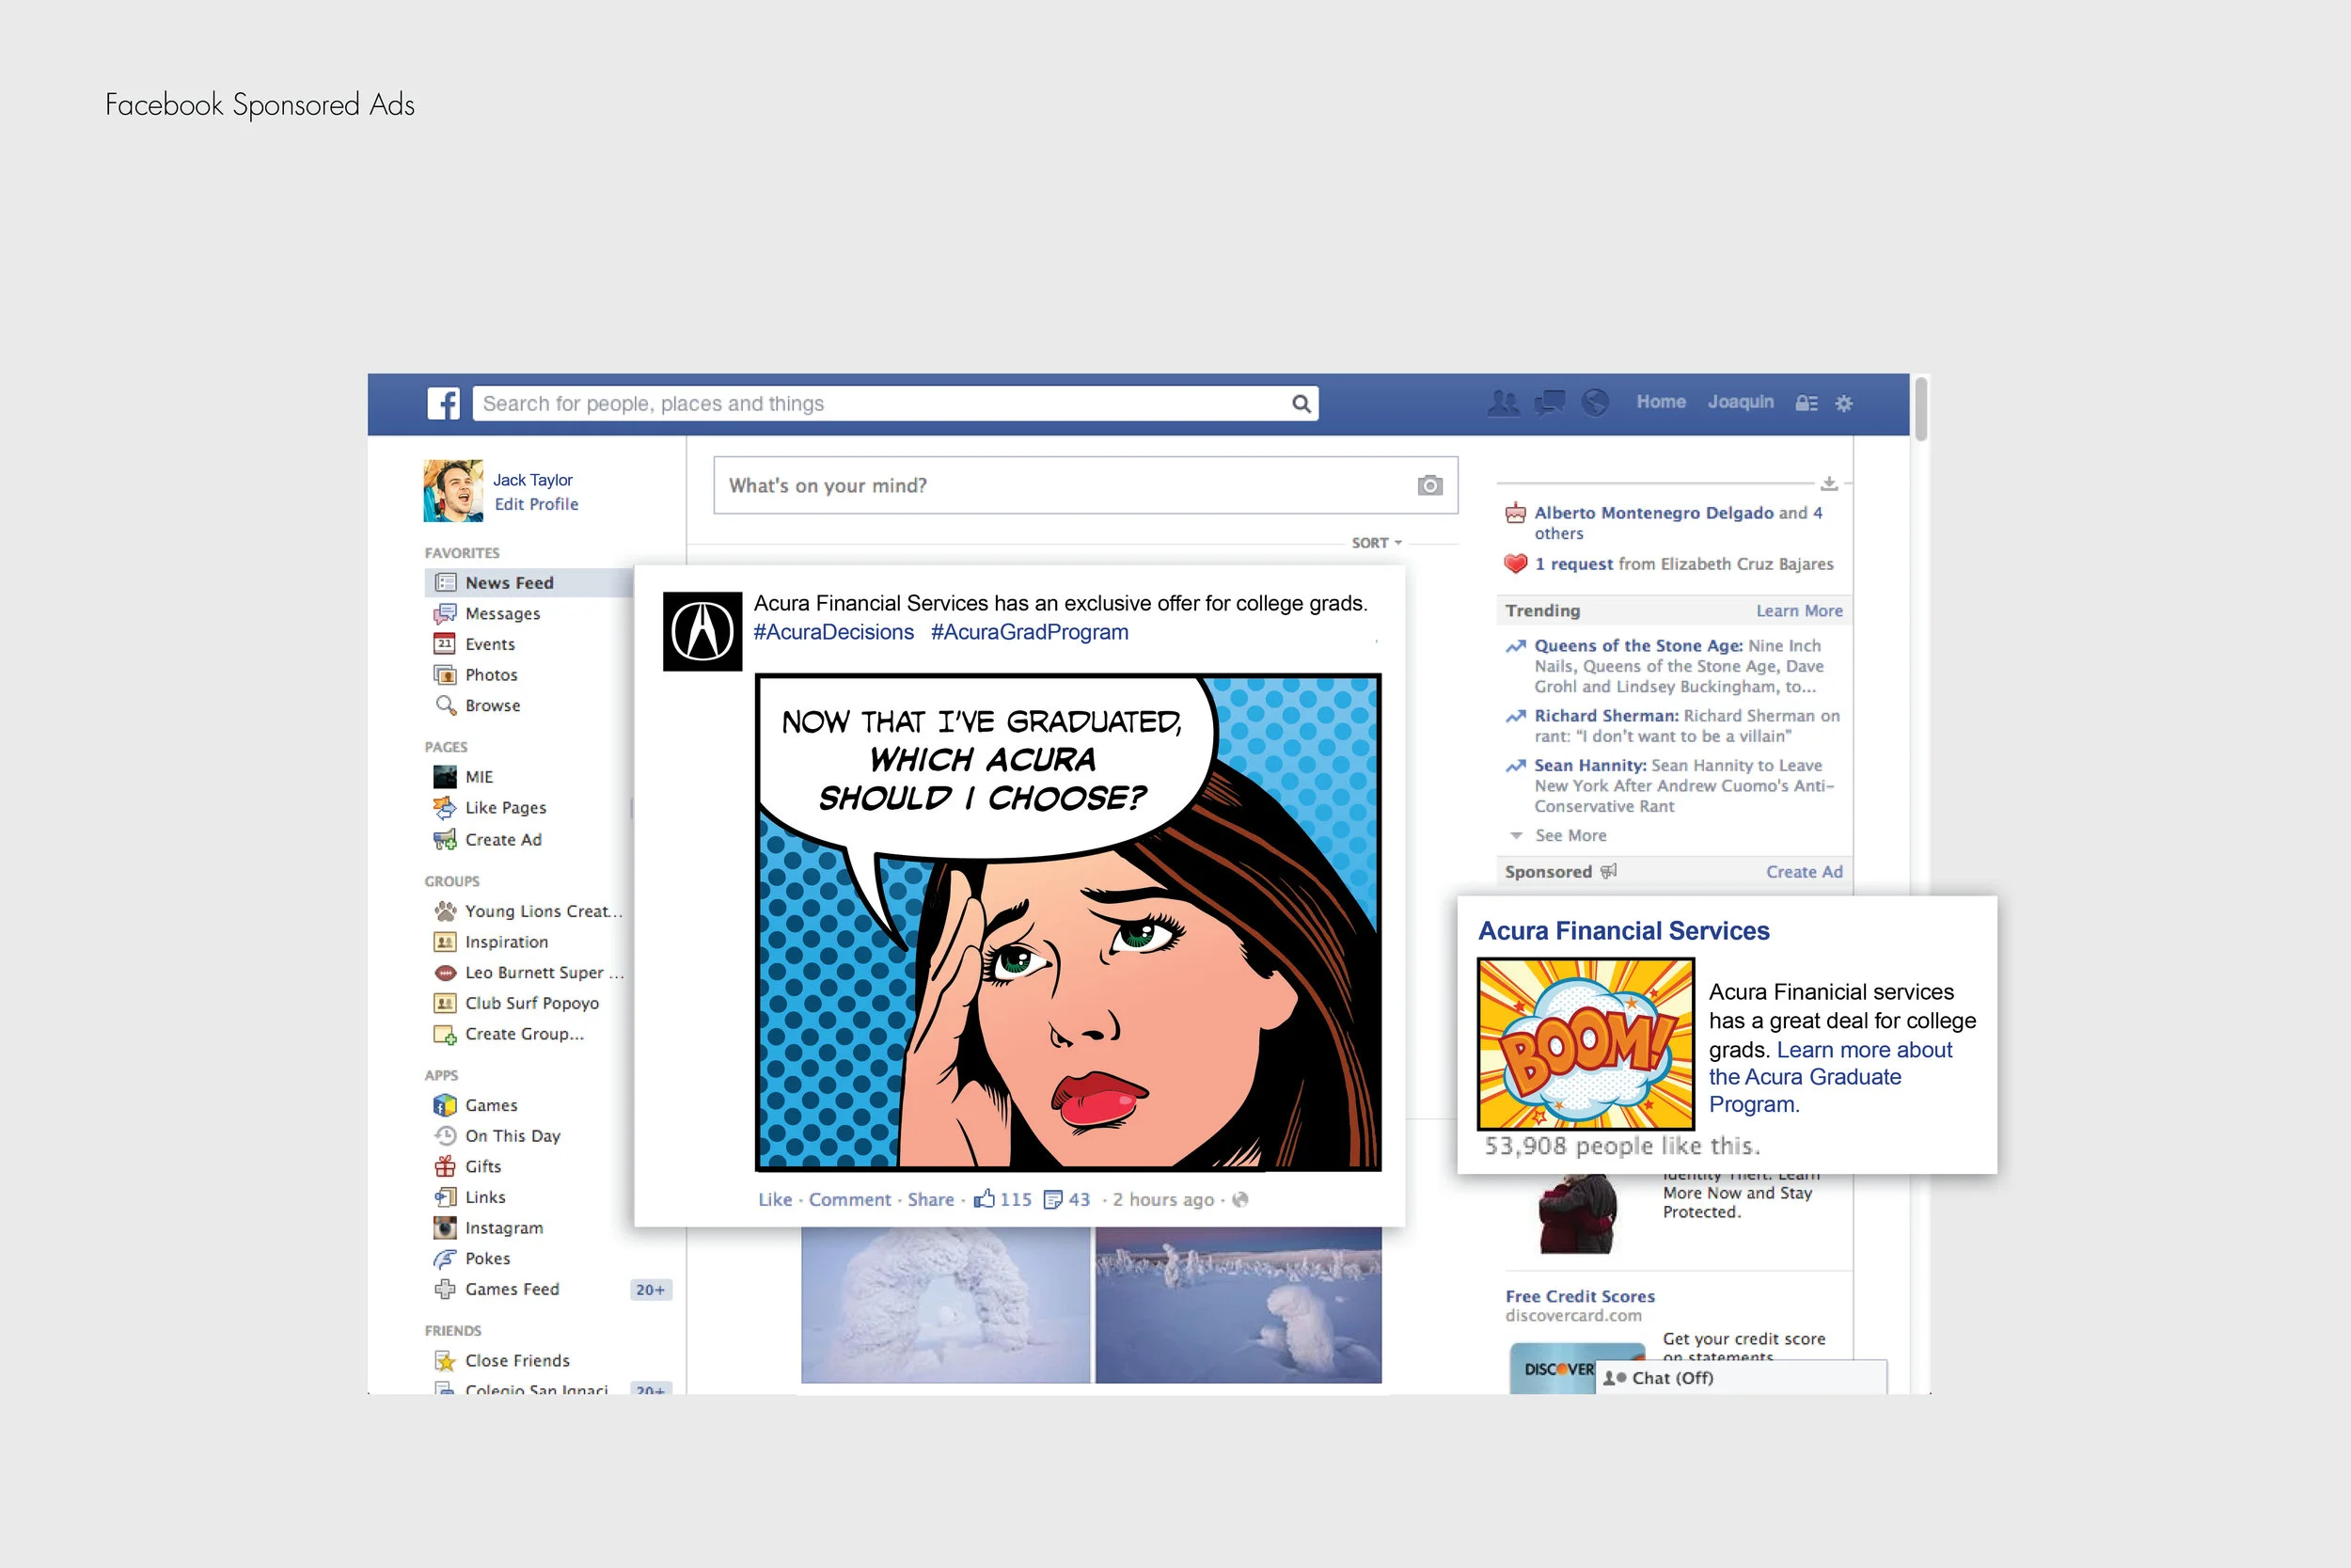Click the #AcuraGradProgram hashtag link

(x=1029, y=632)
